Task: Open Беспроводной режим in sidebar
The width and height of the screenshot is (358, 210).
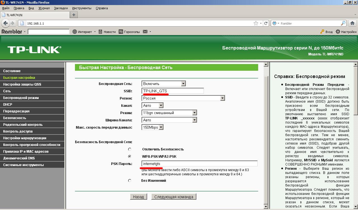Action: pos(32,98)
